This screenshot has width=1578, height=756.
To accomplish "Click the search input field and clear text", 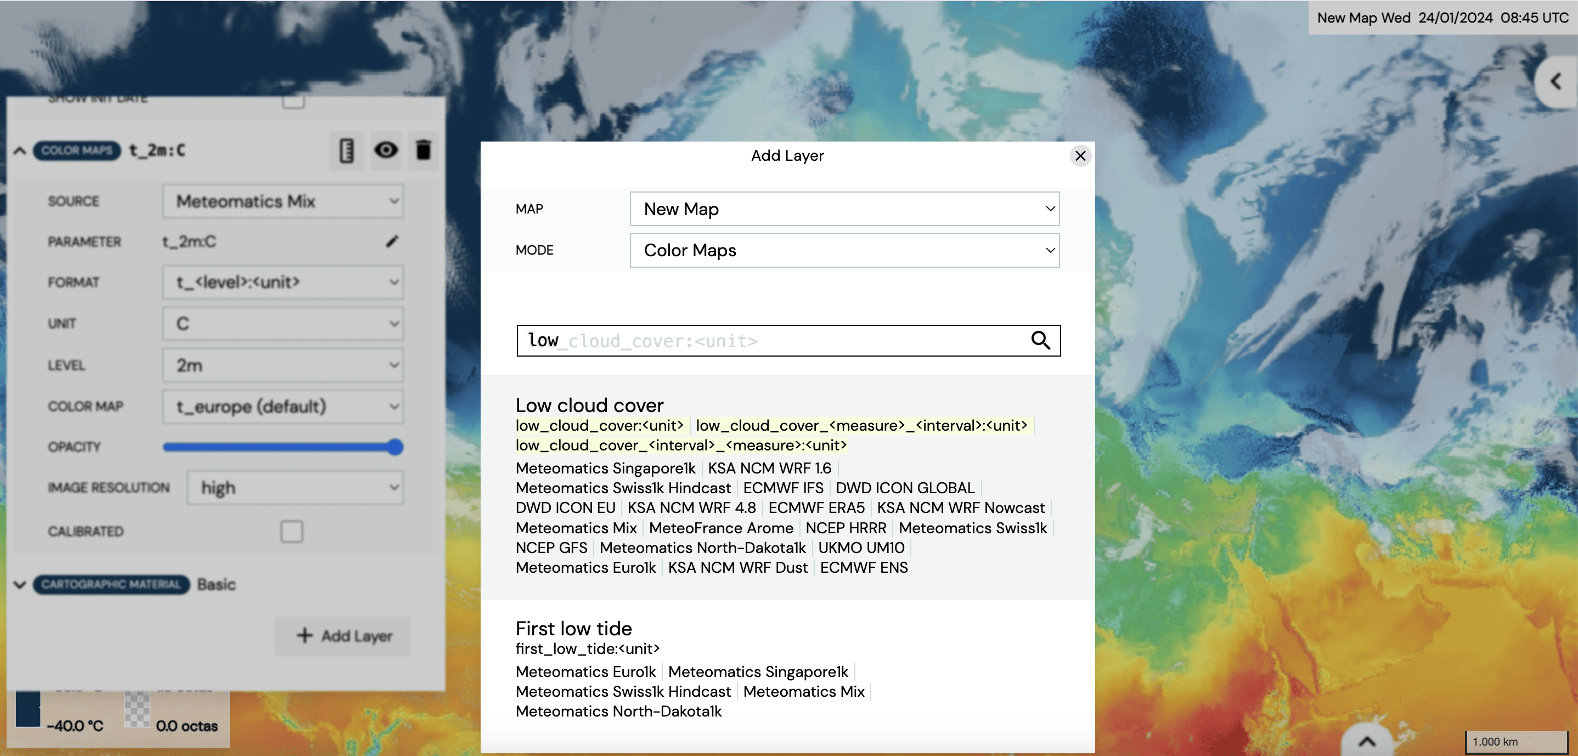I will tap(789, 340).
